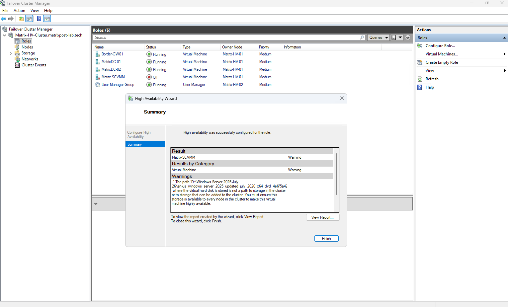Toggle the action pane toolbar icon
Screen dimensions: 508x307
tap(47, 19)
